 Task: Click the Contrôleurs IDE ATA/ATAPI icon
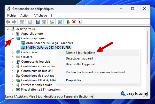point(18,80)
